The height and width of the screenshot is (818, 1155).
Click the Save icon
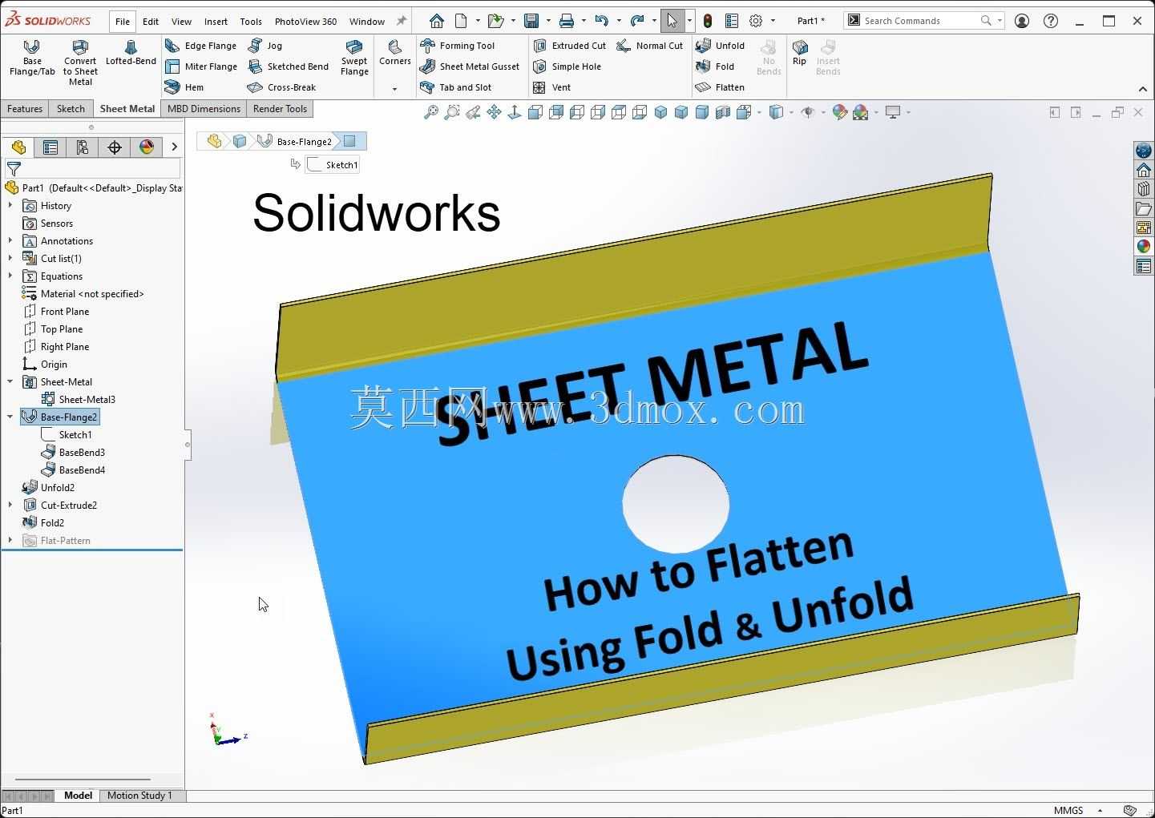click(x=531, y=21)
